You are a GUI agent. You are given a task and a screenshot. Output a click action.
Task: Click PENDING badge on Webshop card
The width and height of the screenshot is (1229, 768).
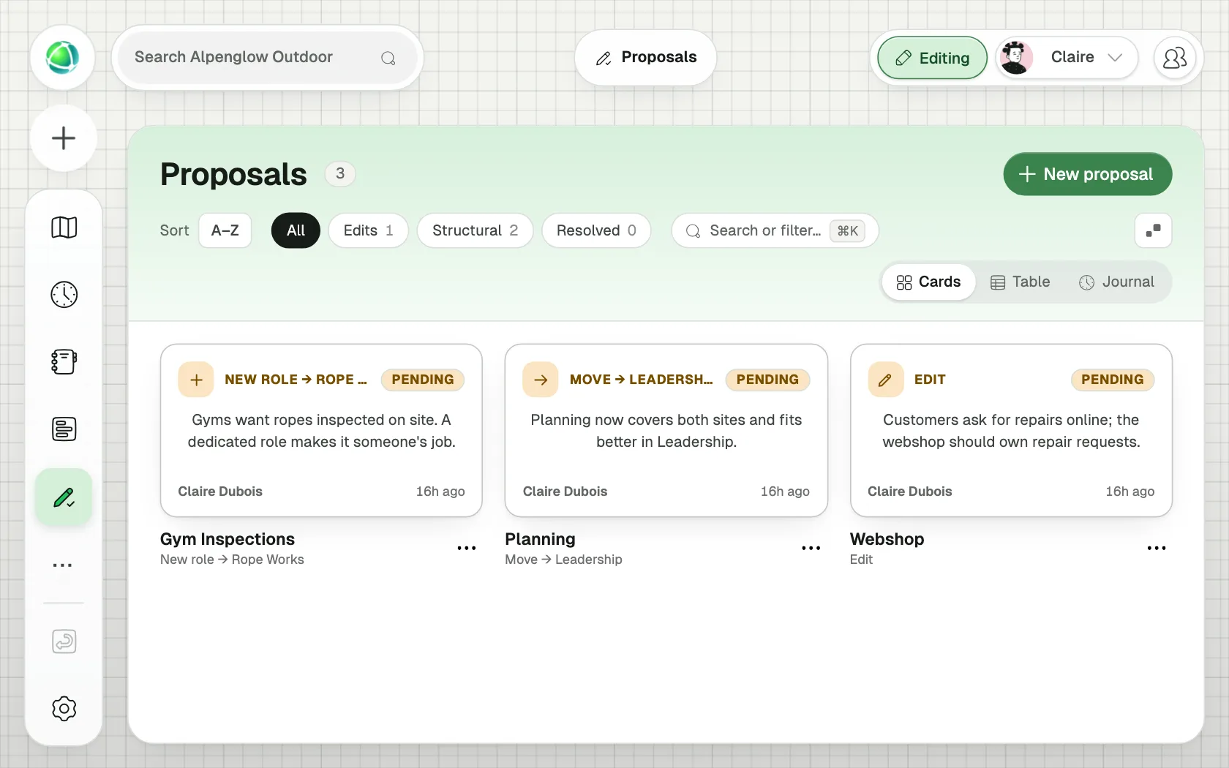(x=1113, y=380)
